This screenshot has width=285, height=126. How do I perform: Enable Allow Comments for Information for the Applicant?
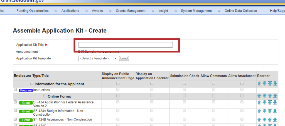[x=213, y=83]
